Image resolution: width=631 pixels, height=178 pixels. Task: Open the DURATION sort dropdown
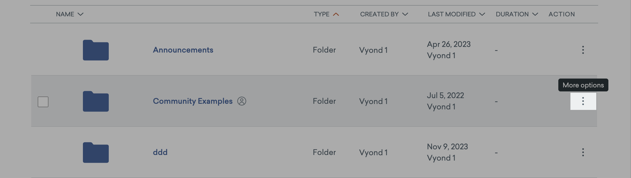(x=534, y=14)
